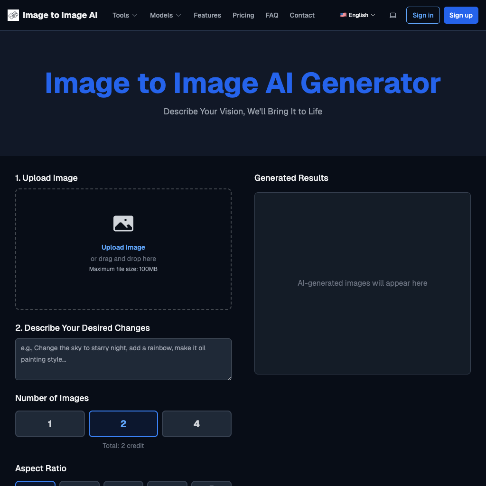Go to the Pricing page
486x486 pixels.
243,15
